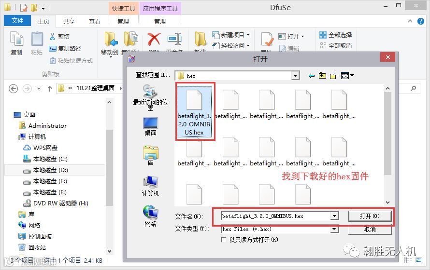The image size is (430, 270).
Task: Click Network (网络) shortcut in dialog places bar
Action: pos(150,216)
